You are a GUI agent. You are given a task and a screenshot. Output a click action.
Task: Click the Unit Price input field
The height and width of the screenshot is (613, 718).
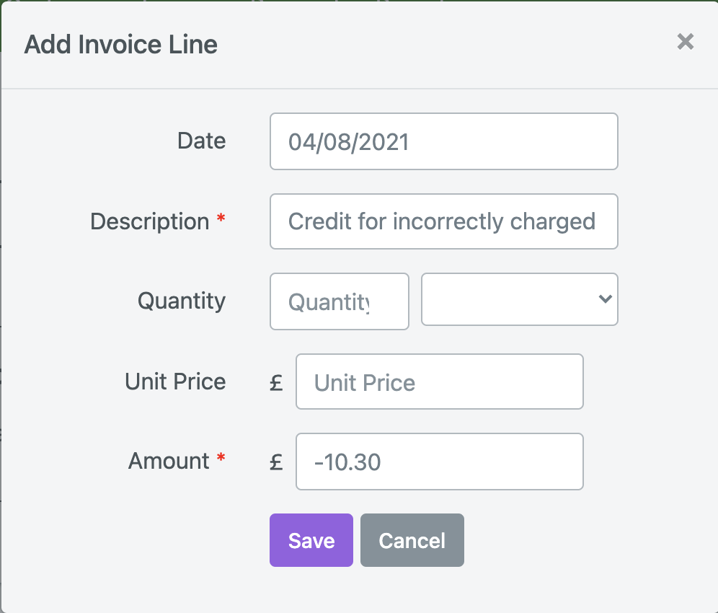(439, 382)
